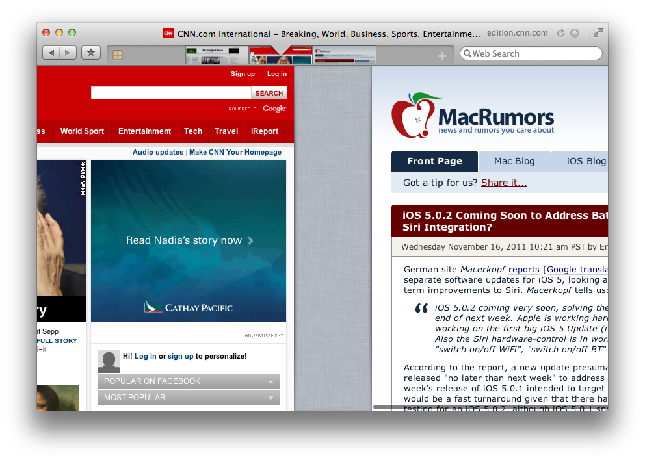Click the edition.cnn.com address text
The width and height of the screenshot is (645, 462).
[x=517, y=33]
